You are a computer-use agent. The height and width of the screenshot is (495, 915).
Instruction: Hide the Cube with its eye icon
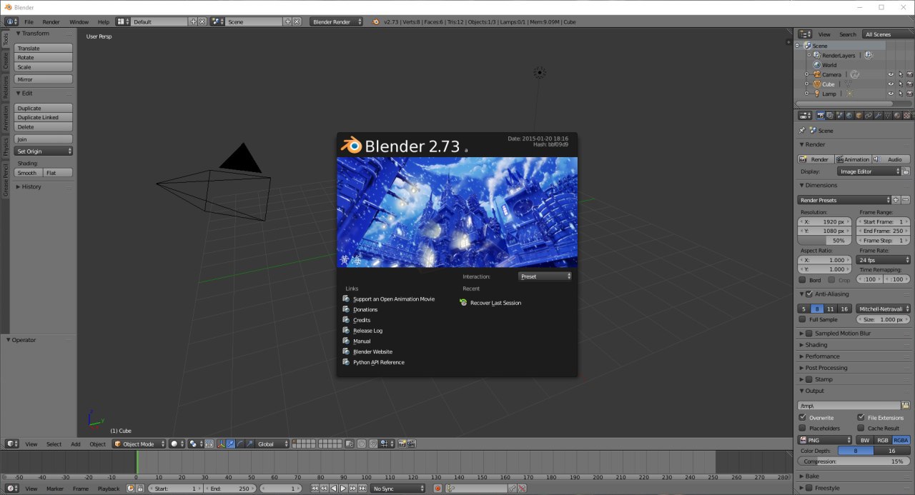(x=891, y=84)
